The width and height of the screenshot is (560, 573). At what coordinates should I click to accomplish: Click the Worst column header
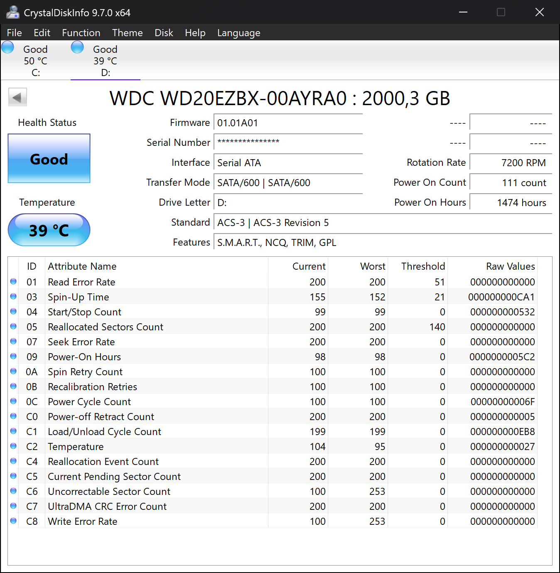coord(358,266)
